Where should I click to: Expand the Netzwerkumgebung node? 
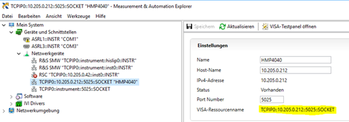point(4,111)
